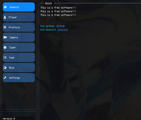The height and width of the screenshot is (120, 141).
Task: Click the wrench icon beside Settings
Action: pos(5,78)
